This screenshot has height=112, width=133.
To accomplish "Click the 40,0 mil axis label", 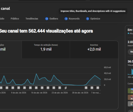I will (107, 73).
